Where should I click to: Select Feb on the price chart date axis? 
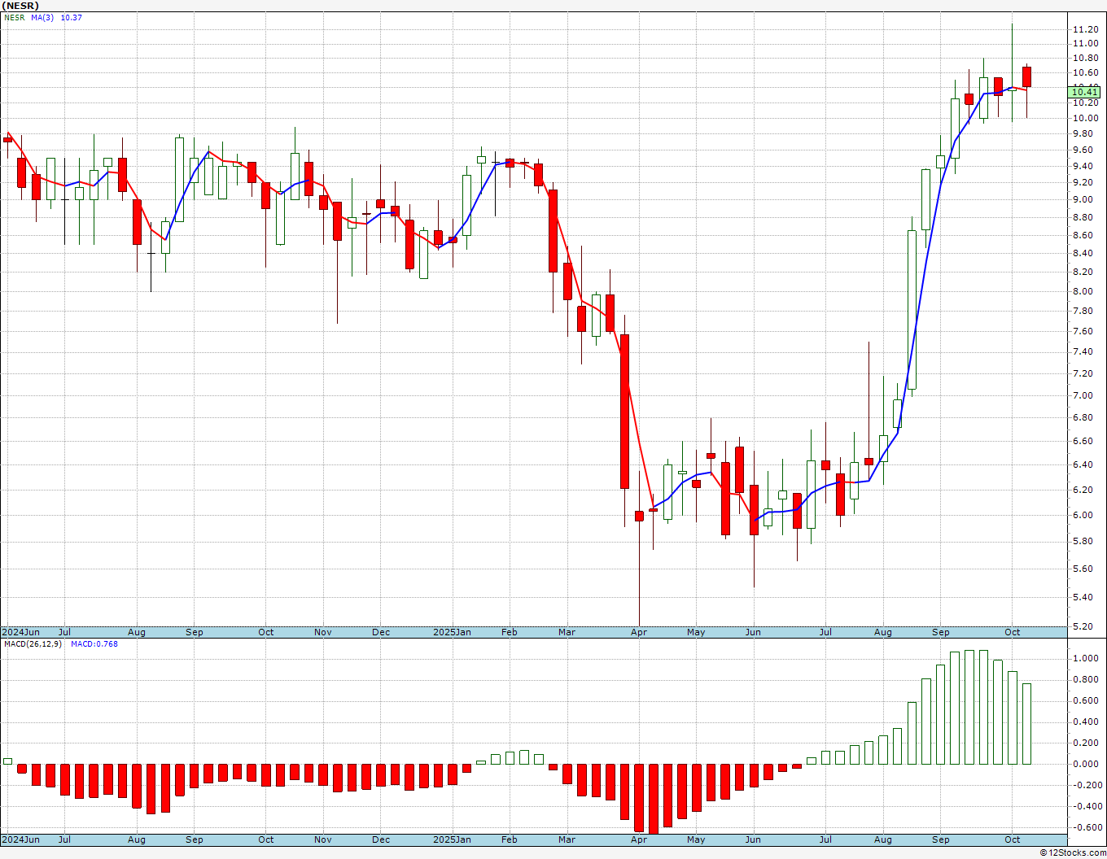click(x=510, y=632)
